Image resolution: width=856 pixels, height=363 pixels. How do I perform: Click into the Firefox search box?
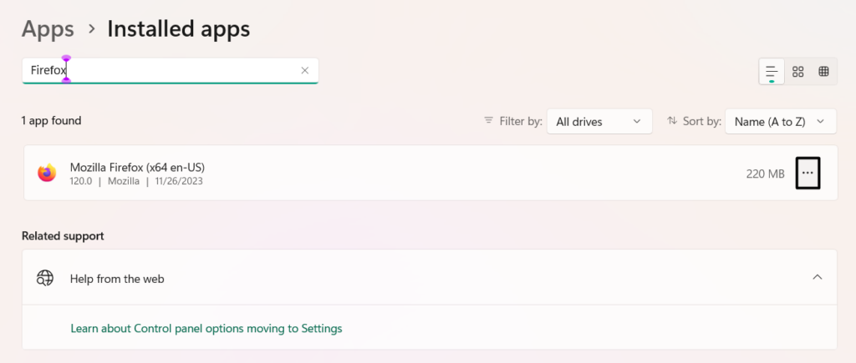coord(167,71)
